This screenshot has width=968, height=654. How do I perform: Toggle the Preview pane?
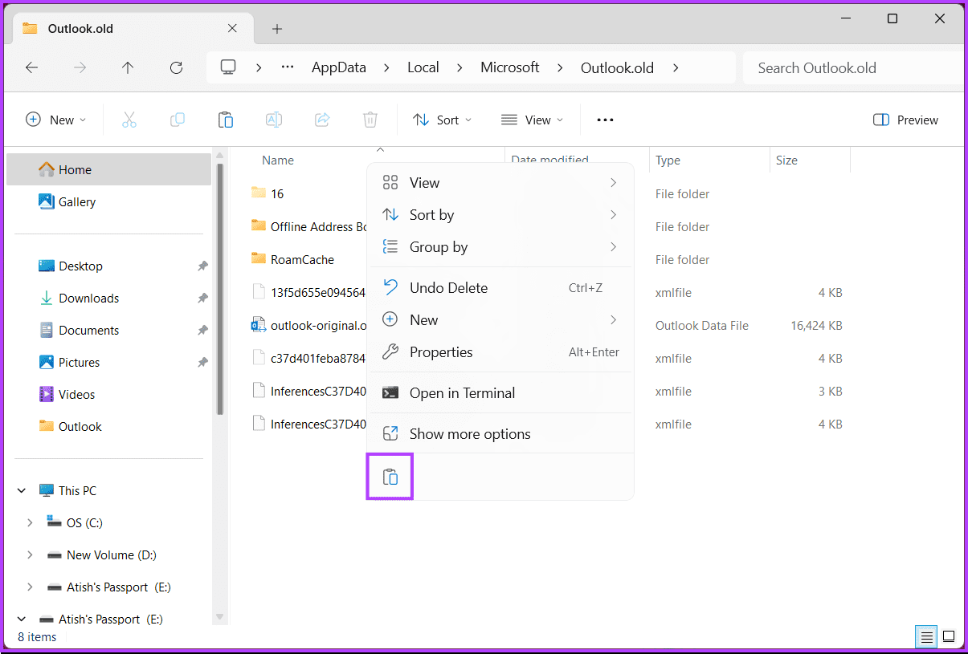[x=905, y=119]
